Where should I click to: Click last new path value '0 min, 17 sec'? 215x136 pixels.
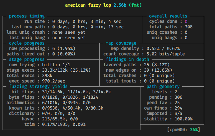point(107,27)
